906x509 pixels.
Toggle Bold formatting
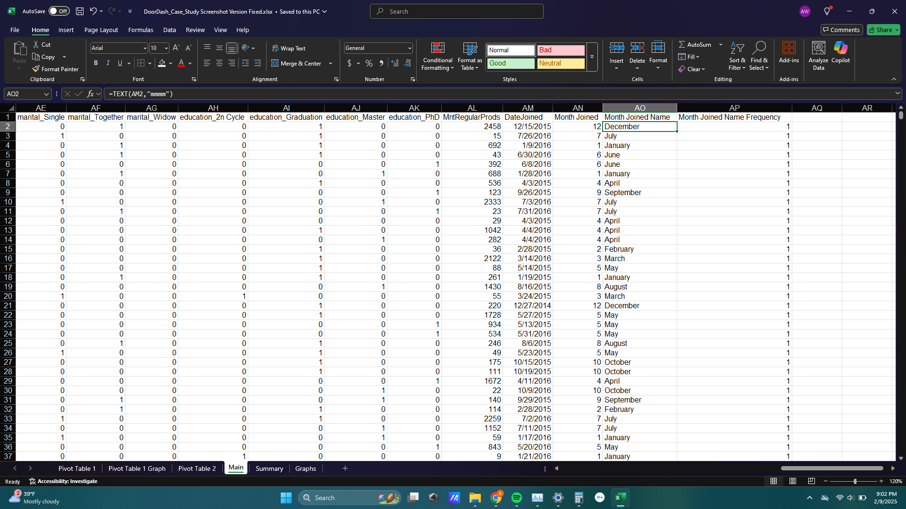[x=96, y=63]
